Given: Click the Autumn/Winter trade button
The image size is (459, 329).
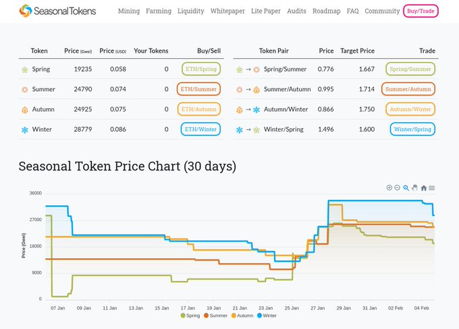Looking at the screenshot, I should (x=410, y=109).
